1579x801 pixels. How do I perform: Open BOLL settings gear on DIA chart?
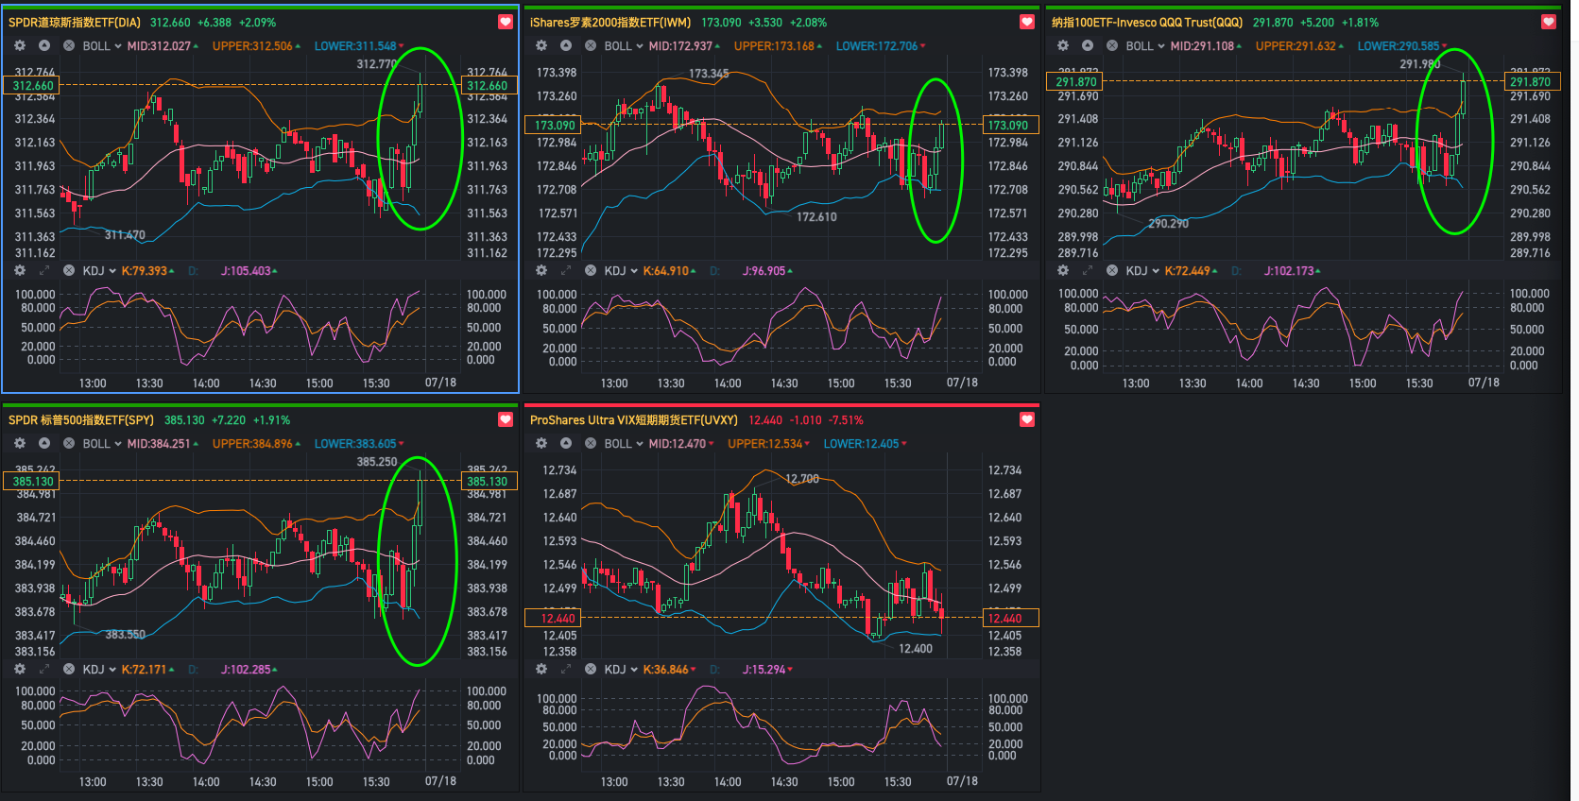point(20,45)
